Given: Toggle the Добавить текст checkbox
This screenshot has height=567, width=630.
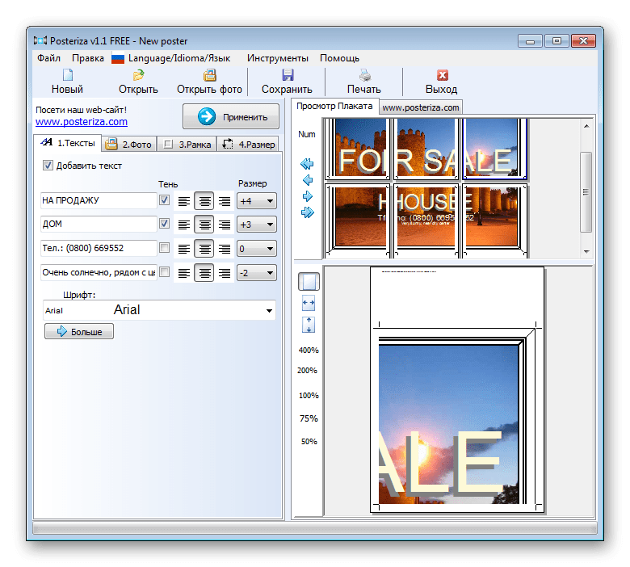Looking at the screenshot, I should coord(48,166).
